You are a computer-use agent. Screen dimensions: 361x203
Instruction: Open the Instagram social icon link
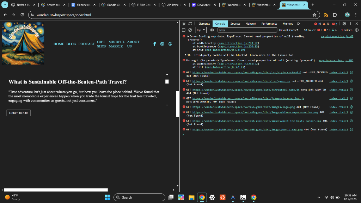[x=162, y=44]
